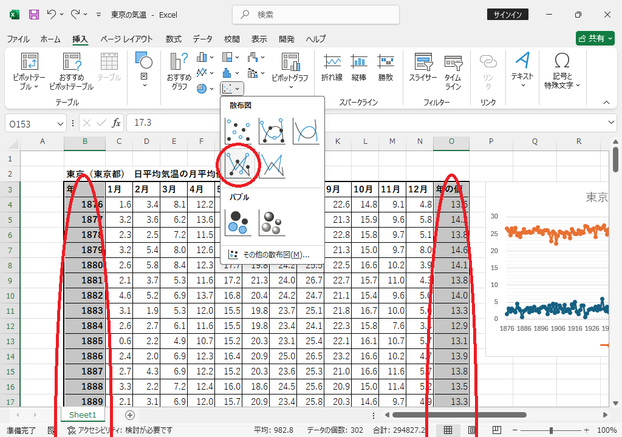Open 記号と特殊文字 menu
This screenshot has width=622, height=437.
[x=562, y=70]
